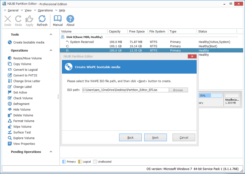Click the Cancel button in dialog
This screenshot has width=245, height=174.
point(184,137)
